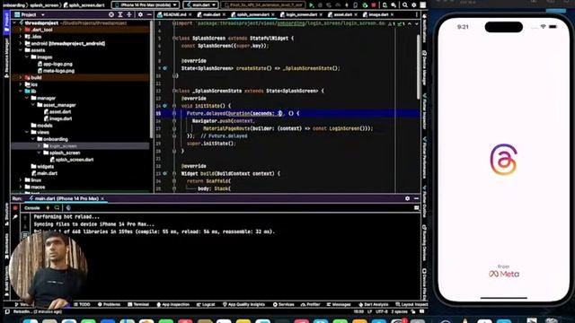The width and height of the screenshot is (575, 323).
Task: Open editor tabs overflow menu icon
Action: click(x=417, y=14)
